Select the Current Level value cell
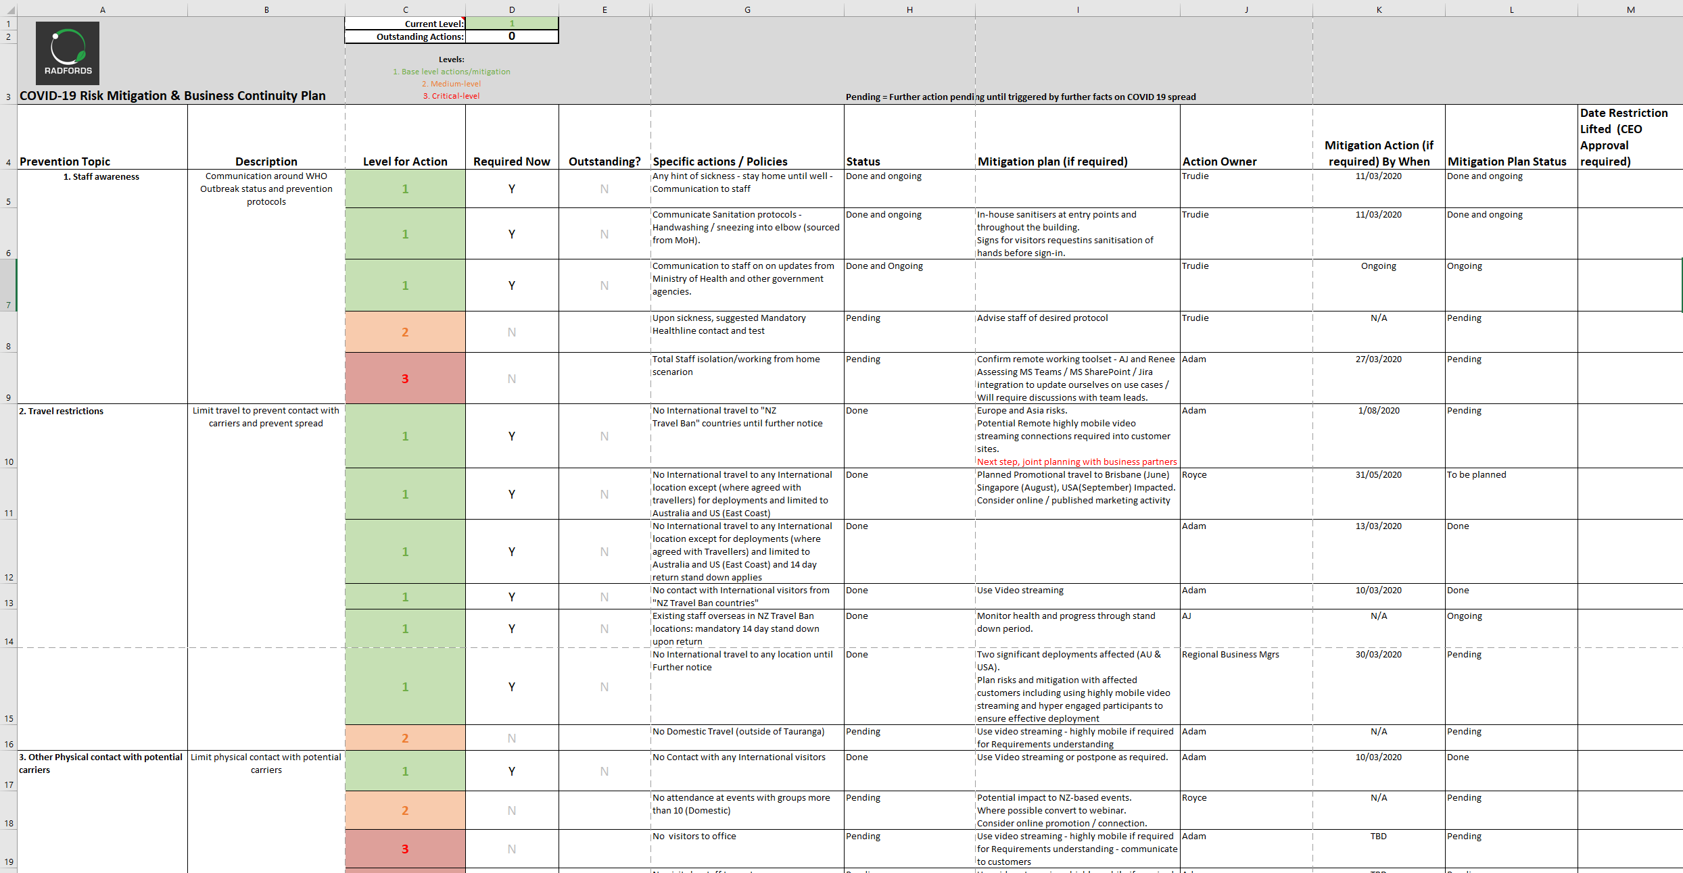This screenshot has width=1683, height=873. pyautogui.click(x=512, y=24)
